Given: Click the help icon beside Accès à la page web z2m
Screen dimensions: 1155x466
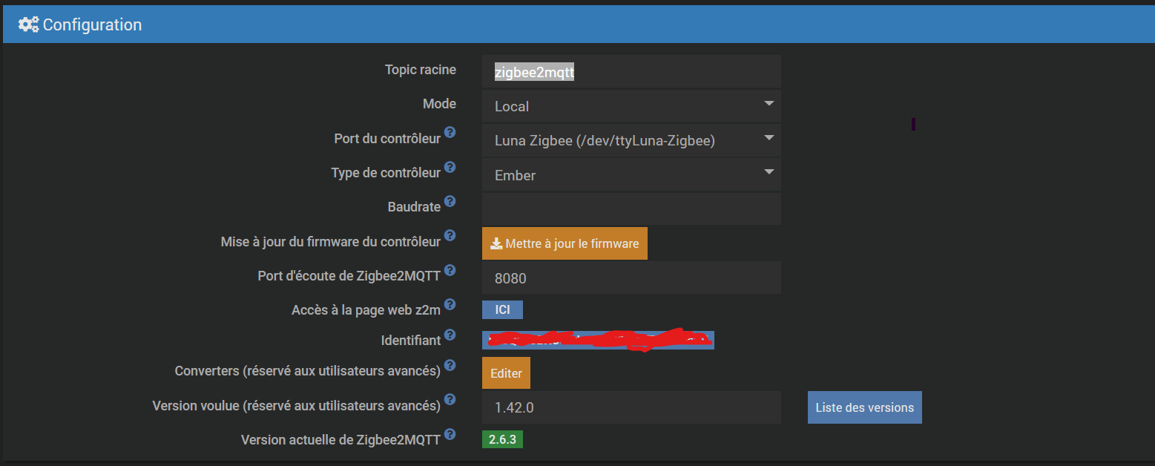Looking at the screenshot, I should [x=450, y=305].
